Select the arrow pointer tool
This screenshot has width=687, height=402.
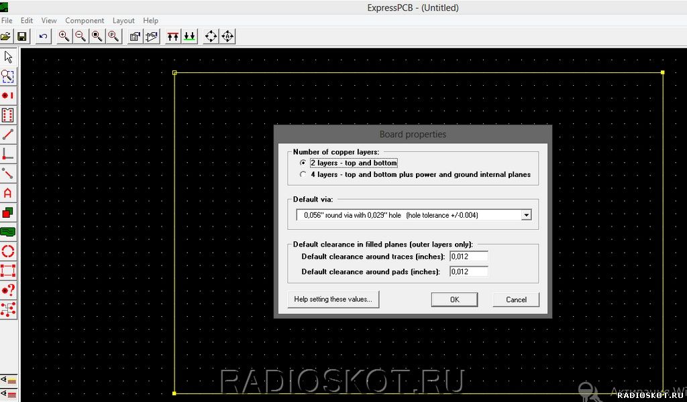tap(8, 57)
